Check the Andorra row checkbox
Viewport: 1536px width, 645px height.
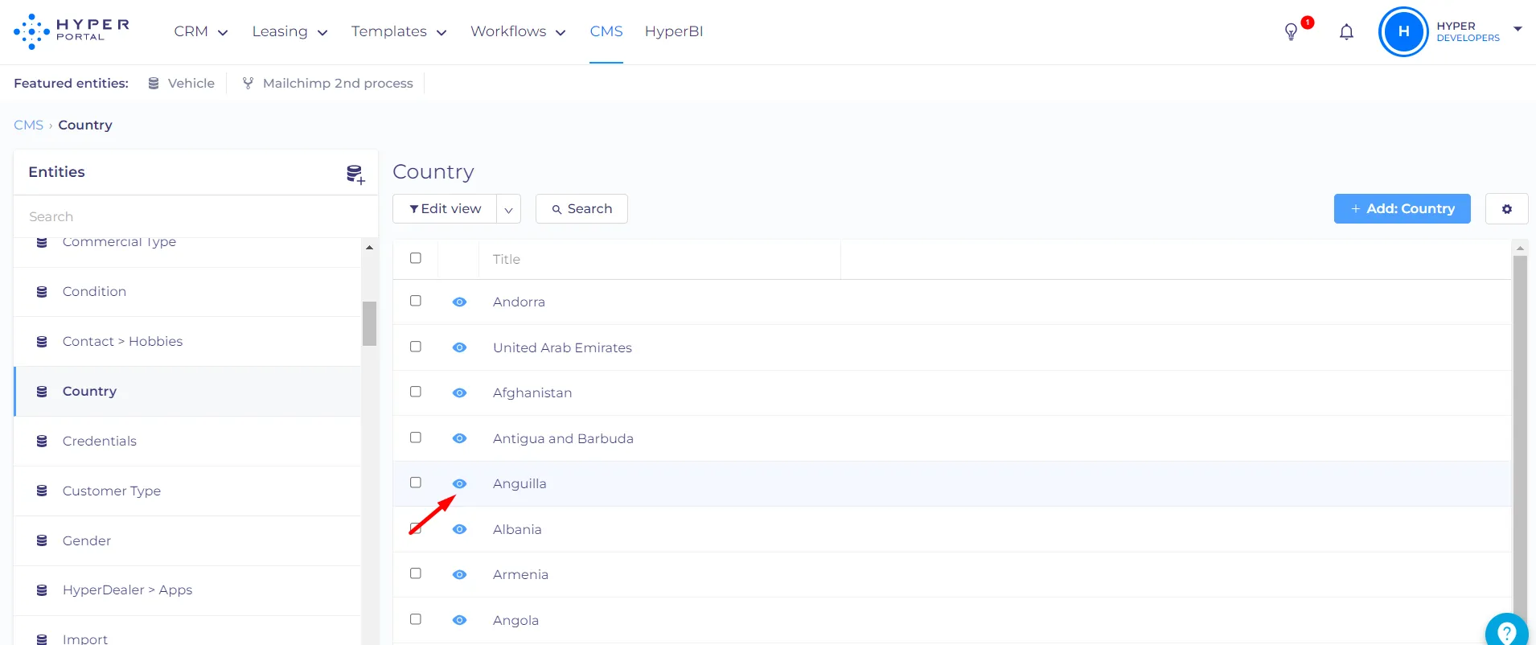click(x=416, y=301)
